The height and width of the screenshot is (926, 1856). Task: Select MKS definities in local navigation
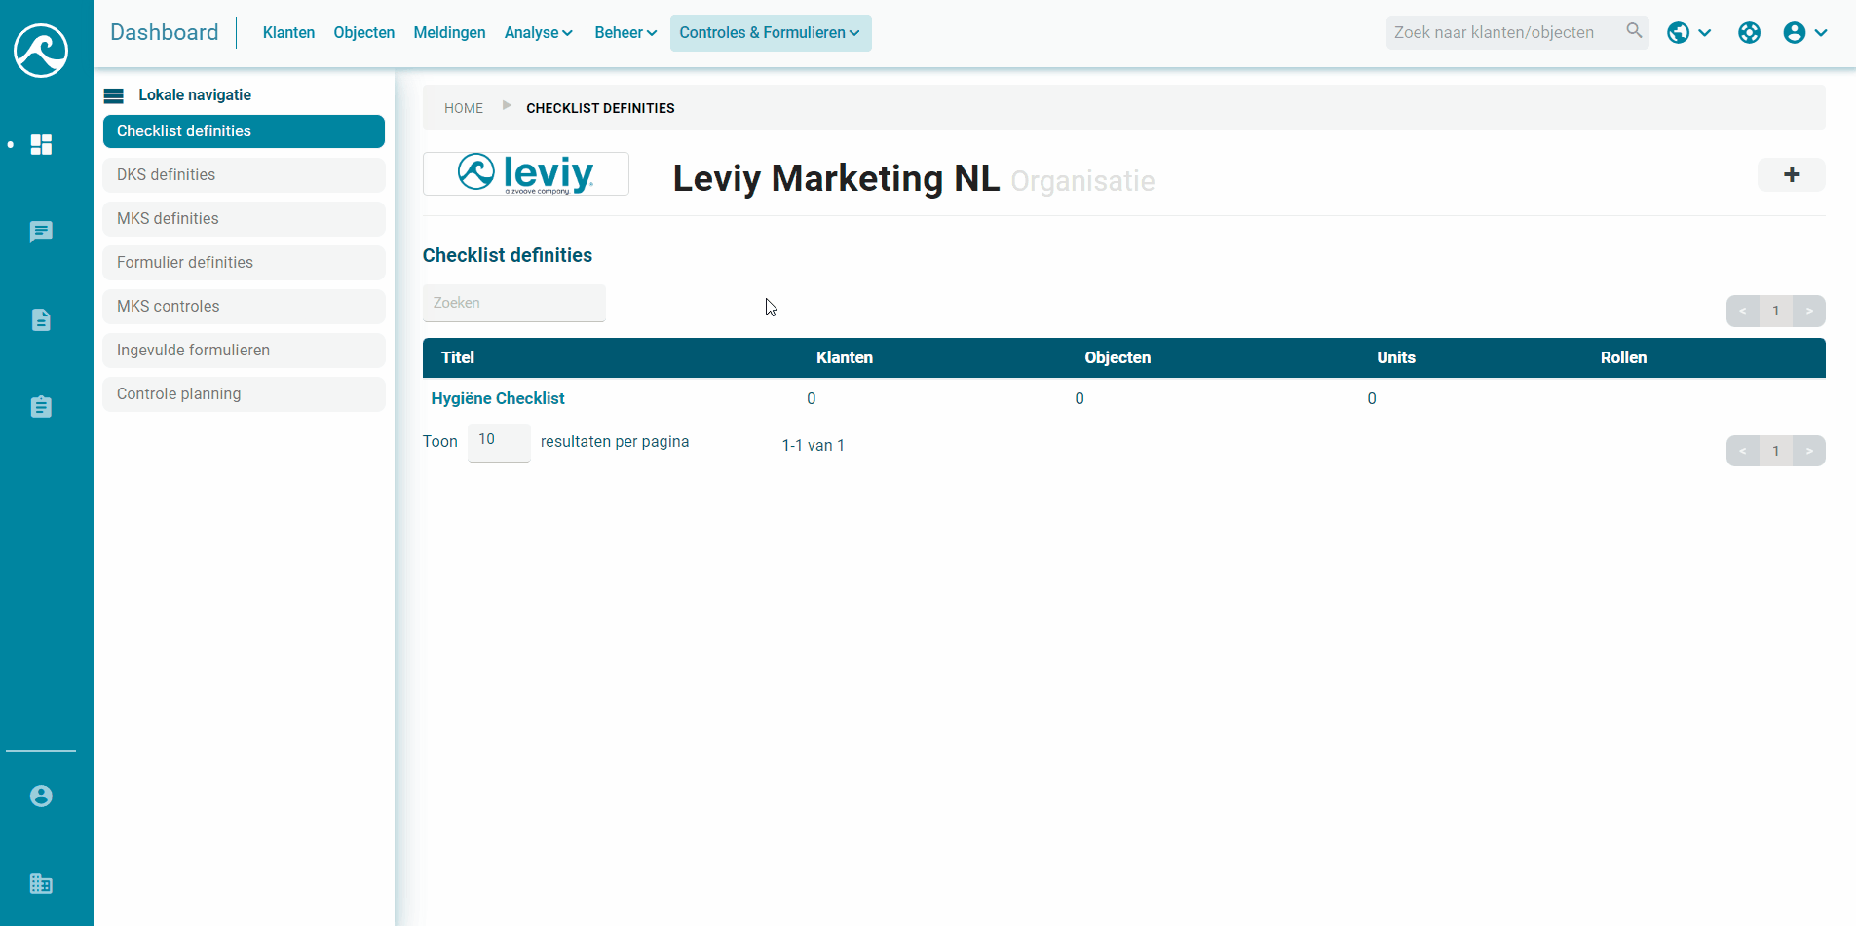click(x=244, y=219)
